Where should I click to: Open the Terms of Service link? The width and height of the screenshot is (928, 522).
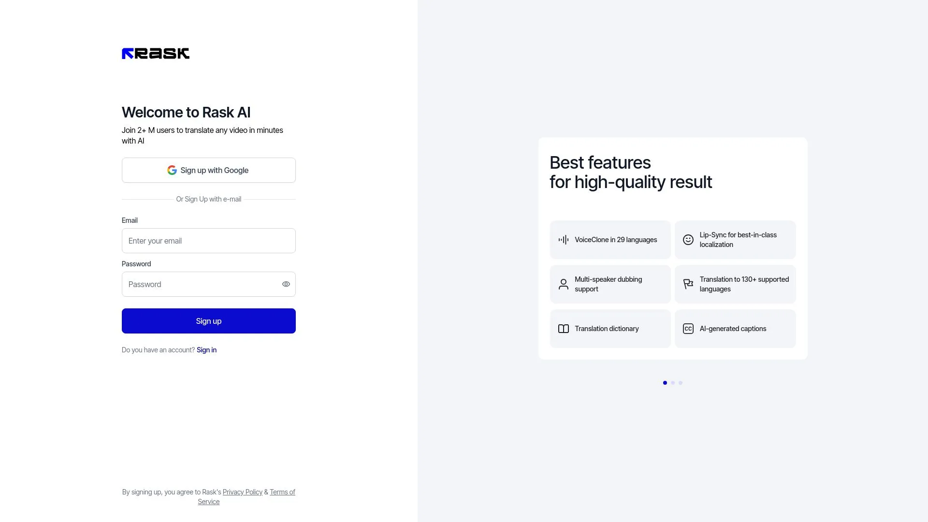coord(282,492)
